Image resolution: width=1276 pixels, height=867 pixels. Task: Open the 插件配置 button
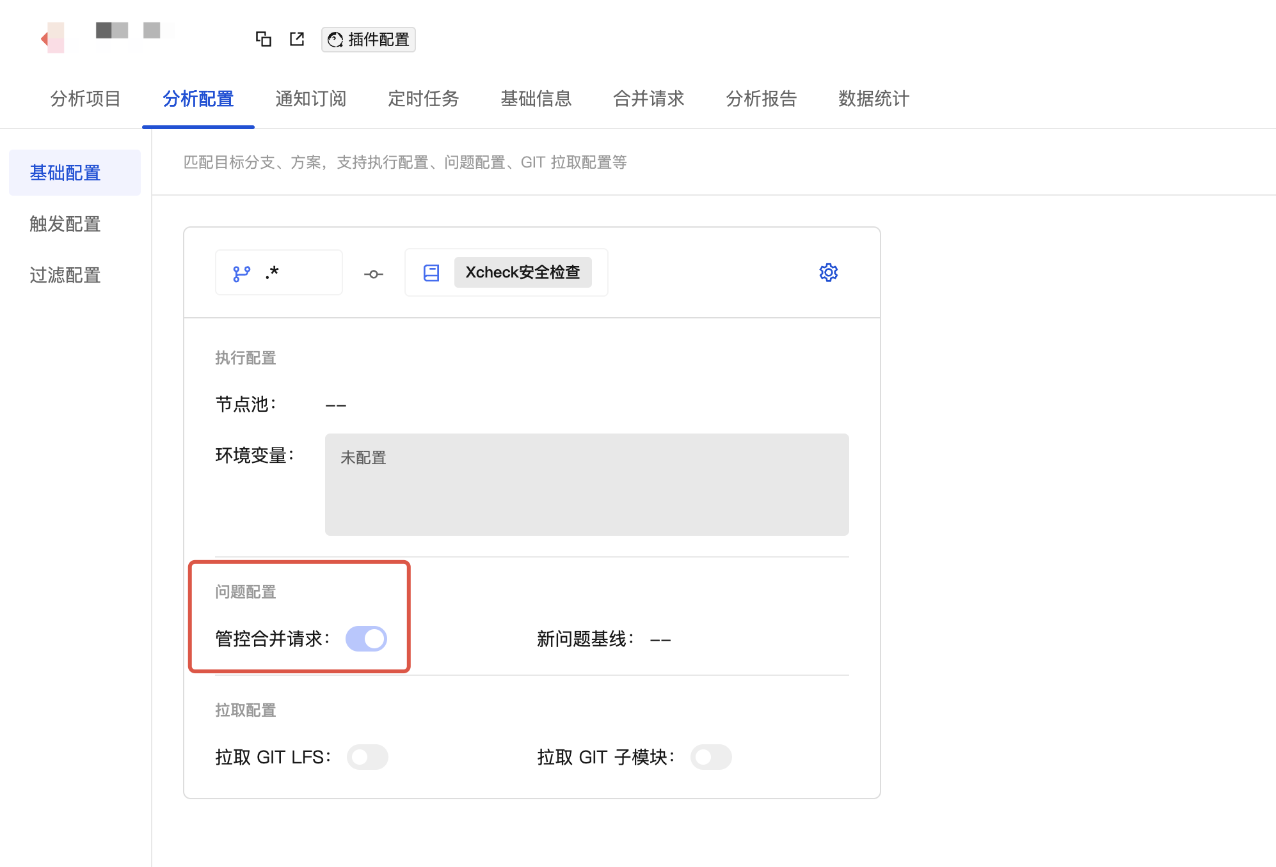(369, 40)
